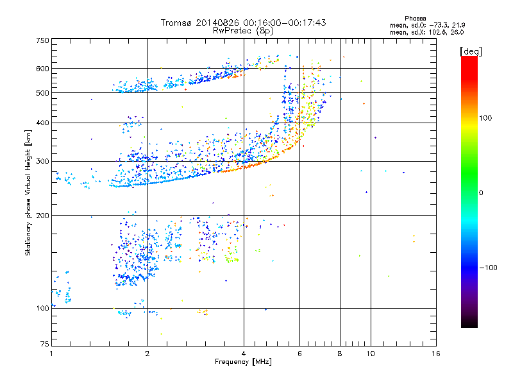This screenshot has height=385, width=513.
Task: Click the "Phases" header text
Action: tap(415, 19)
